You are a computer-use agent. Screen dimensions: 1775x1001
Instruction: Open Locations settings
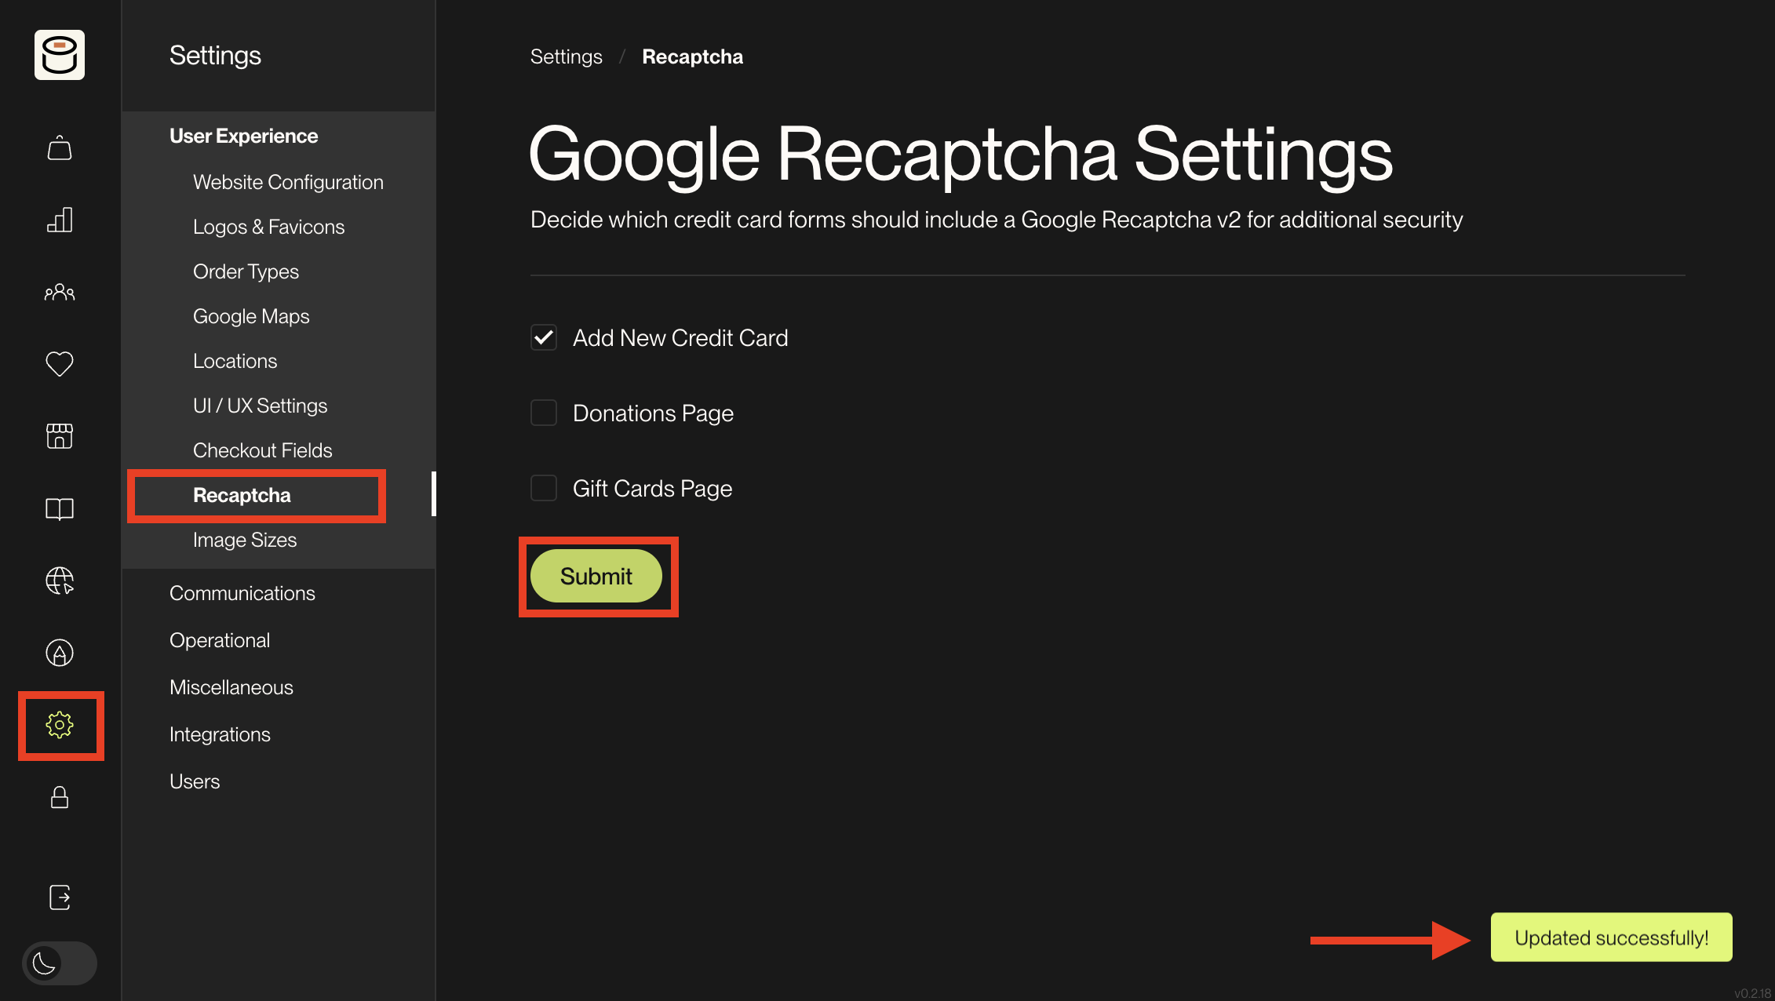[235, 361]
